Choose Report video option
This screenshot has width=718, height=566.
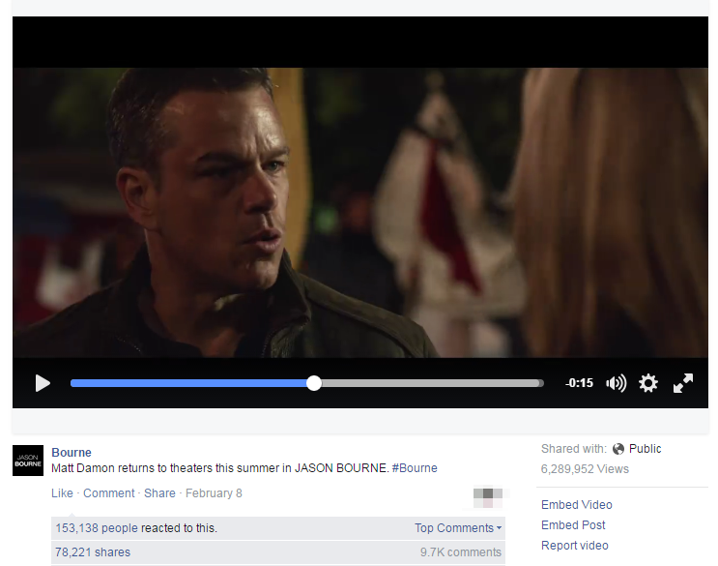pos(574,546)
